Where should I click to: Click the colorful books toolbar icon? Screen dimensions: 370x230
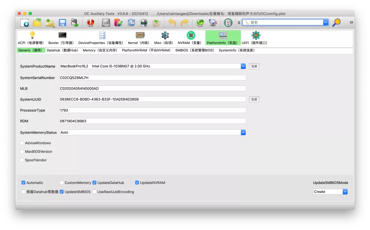tap(119, 23)
